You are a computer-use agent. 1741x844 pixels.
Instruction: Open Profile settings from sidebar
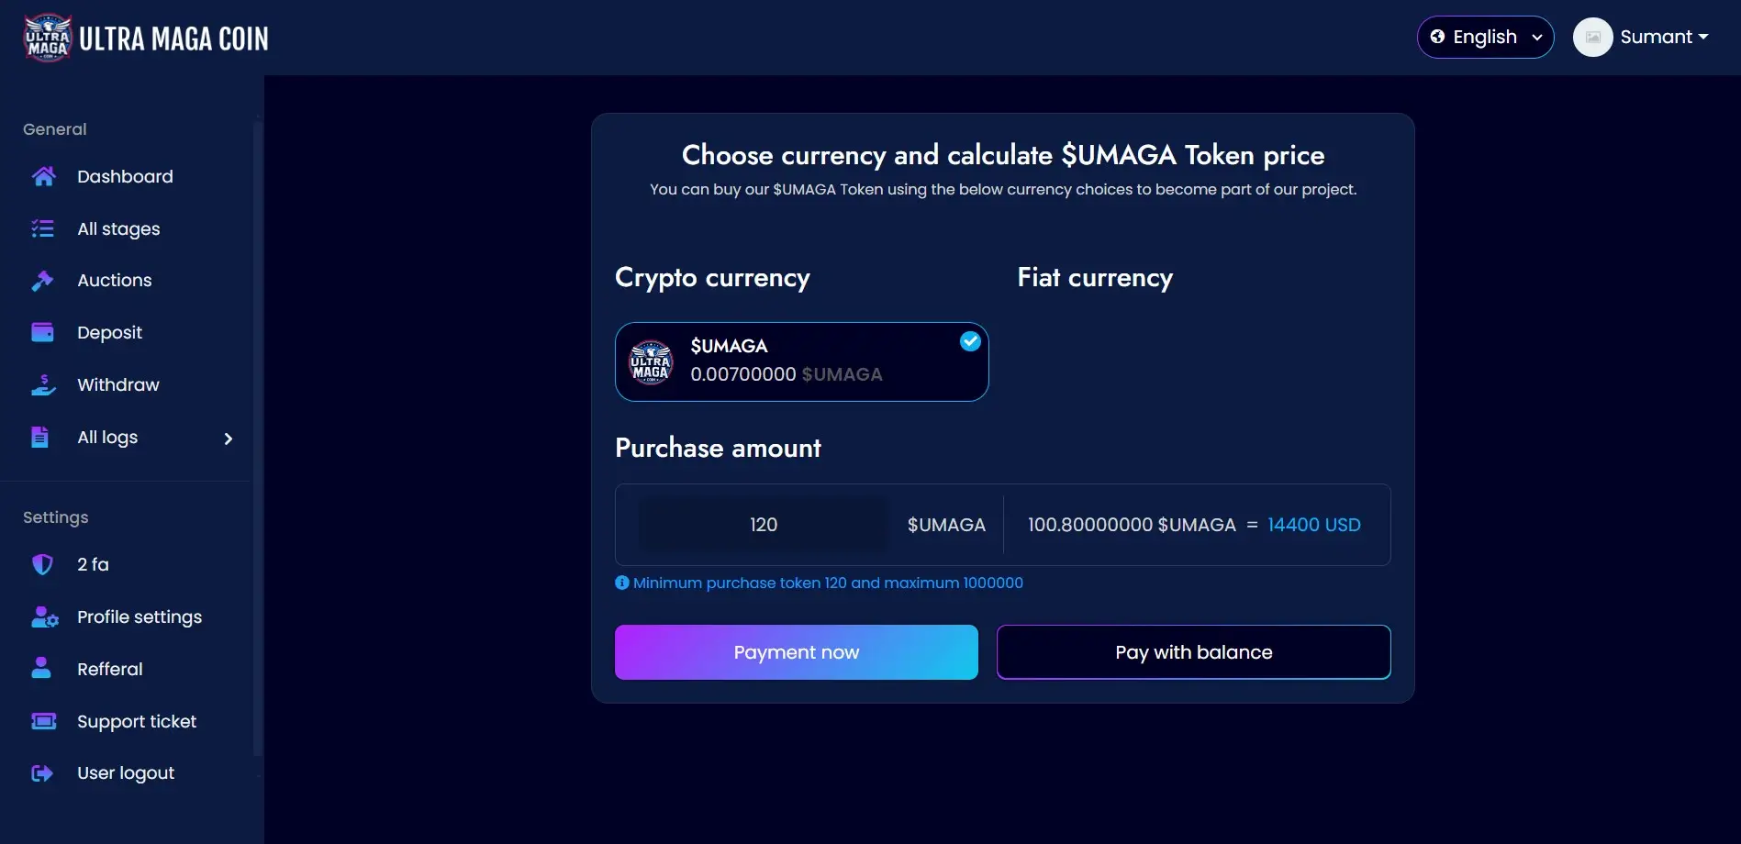(x=140, y=616)
